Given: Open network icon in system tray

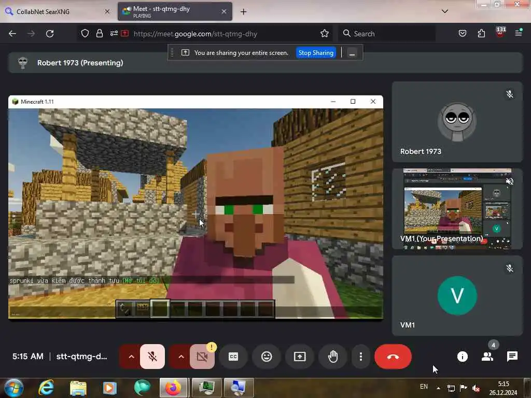Looking at the screenshot, I should pyautogui.click(x=451, y=388).
